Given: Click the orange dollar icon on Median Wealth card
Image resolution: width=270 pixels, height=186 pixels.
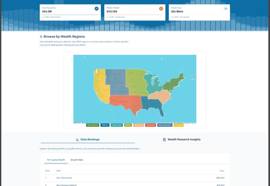Looking at the screenshot, I should (x=161, y=9).
